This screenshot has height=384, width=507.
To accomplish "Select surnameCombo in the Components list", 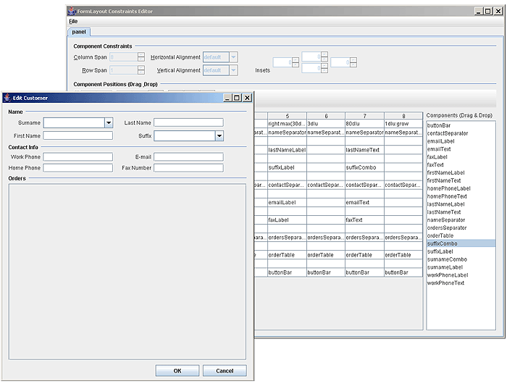I will pos(461,259).
